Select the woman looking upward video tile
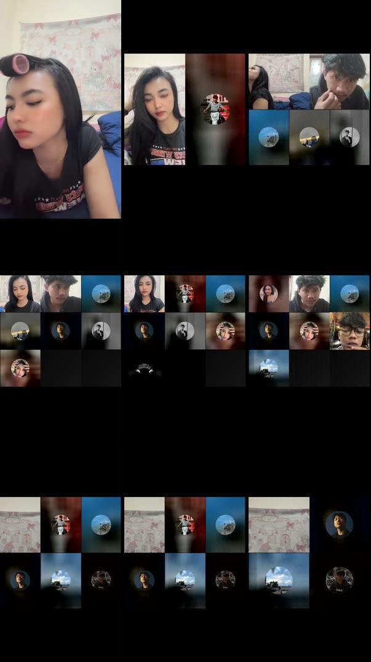This screenshot has height=662, width=371. point(279,81)
